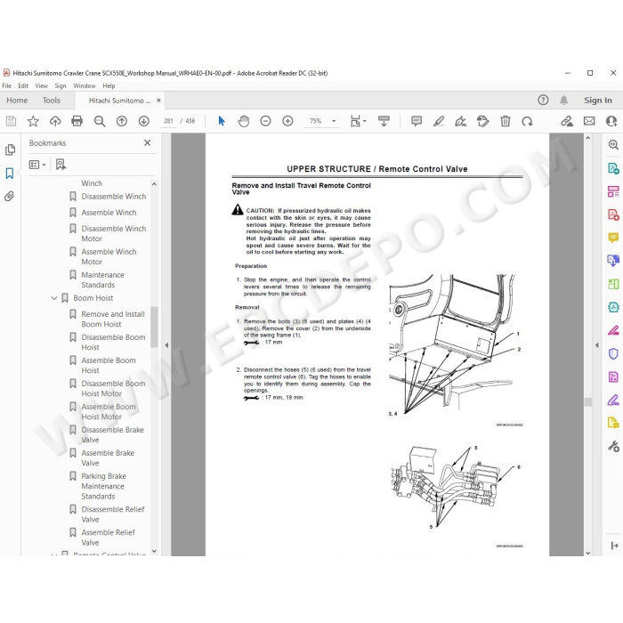Open the Help menu
Image resolution: width=623 pixels, height=623 pixels.
(x=109, y=85)
